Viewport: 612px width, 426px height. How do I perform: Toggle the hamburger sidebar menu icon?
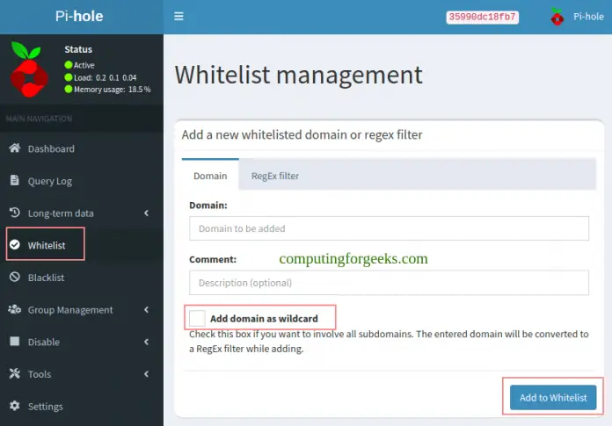(x=178, y=17)
